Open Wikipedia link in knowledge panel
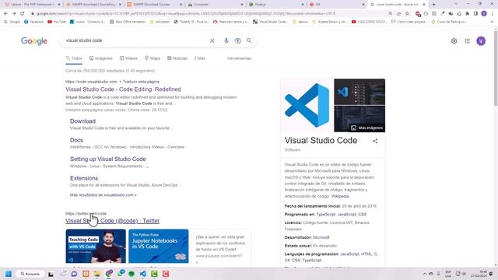This screenshot has height=280, width=498. (x=340, y=196)
